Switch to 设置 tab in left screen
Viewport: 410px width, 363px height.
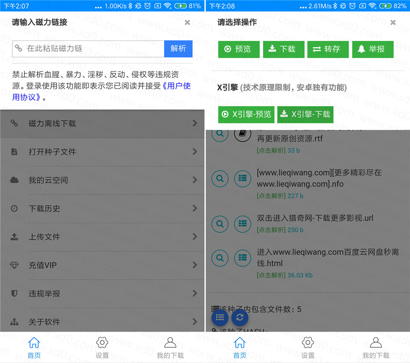point(102,348)
